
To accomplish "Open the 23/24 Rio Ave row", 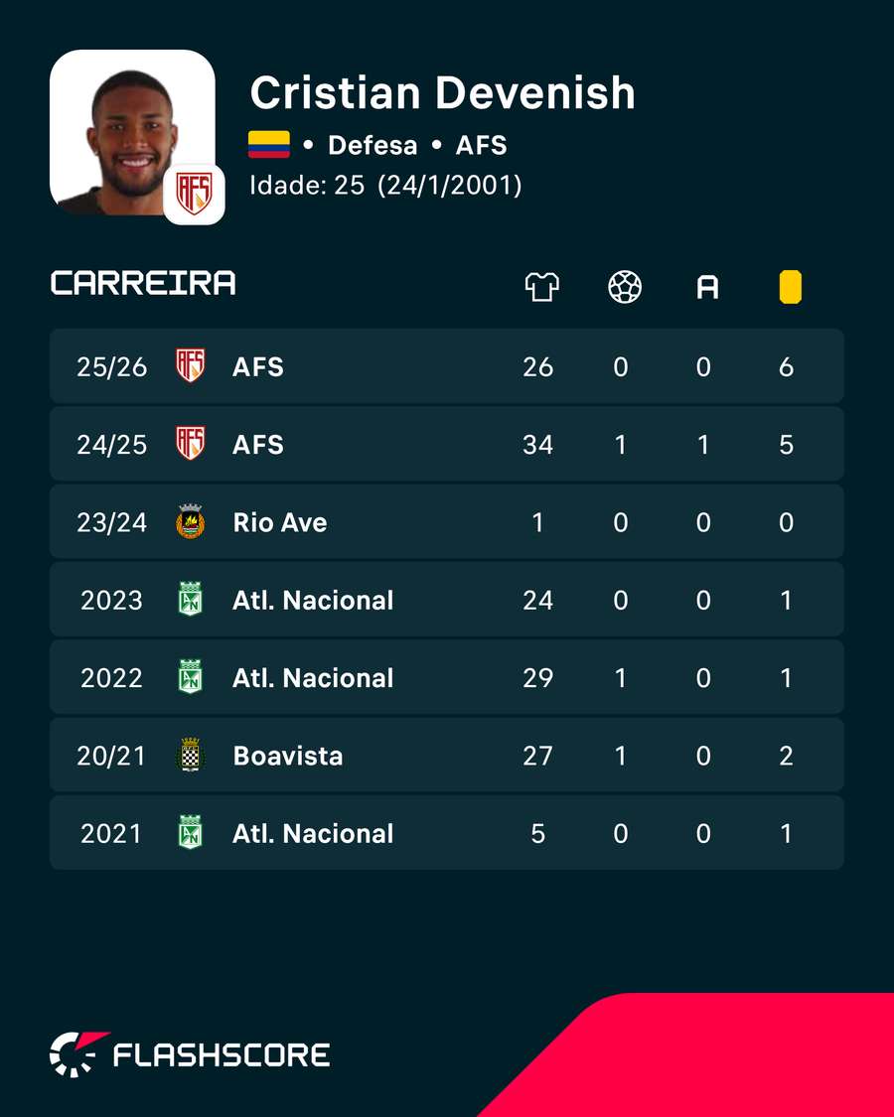I will click(446, 521).
